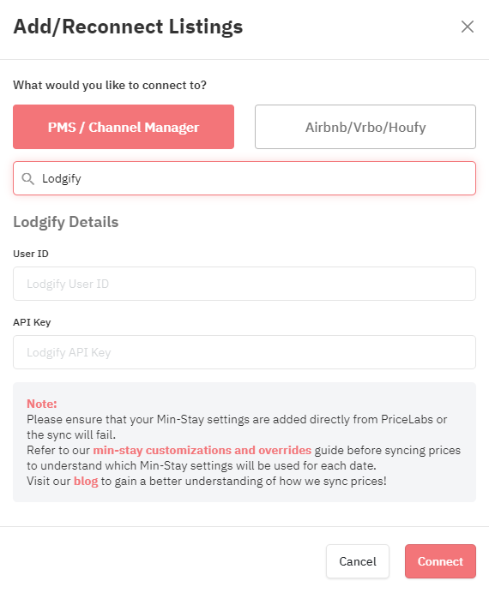Close the Add/Reconnect Listings dialog
This screenshot has height=593, width=489.
[x=468, y=27]
